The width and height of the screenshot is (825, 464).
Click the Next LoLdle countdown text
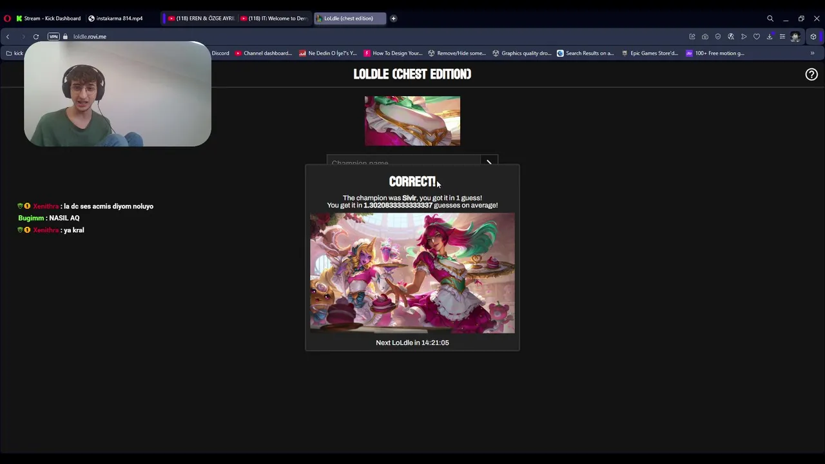pos(412,343)
